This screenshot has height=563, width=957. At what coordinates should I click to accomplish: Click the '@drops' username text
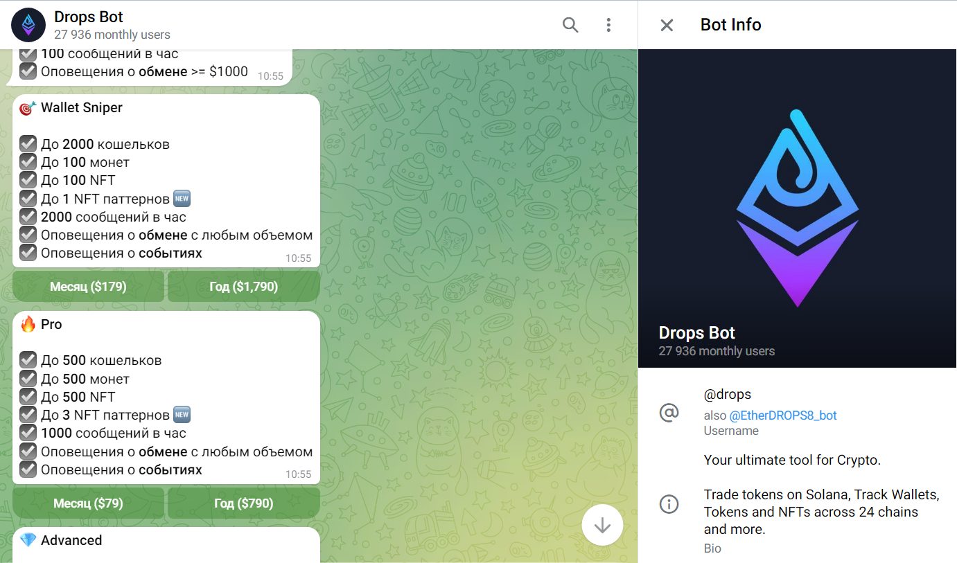click(728, 395)
